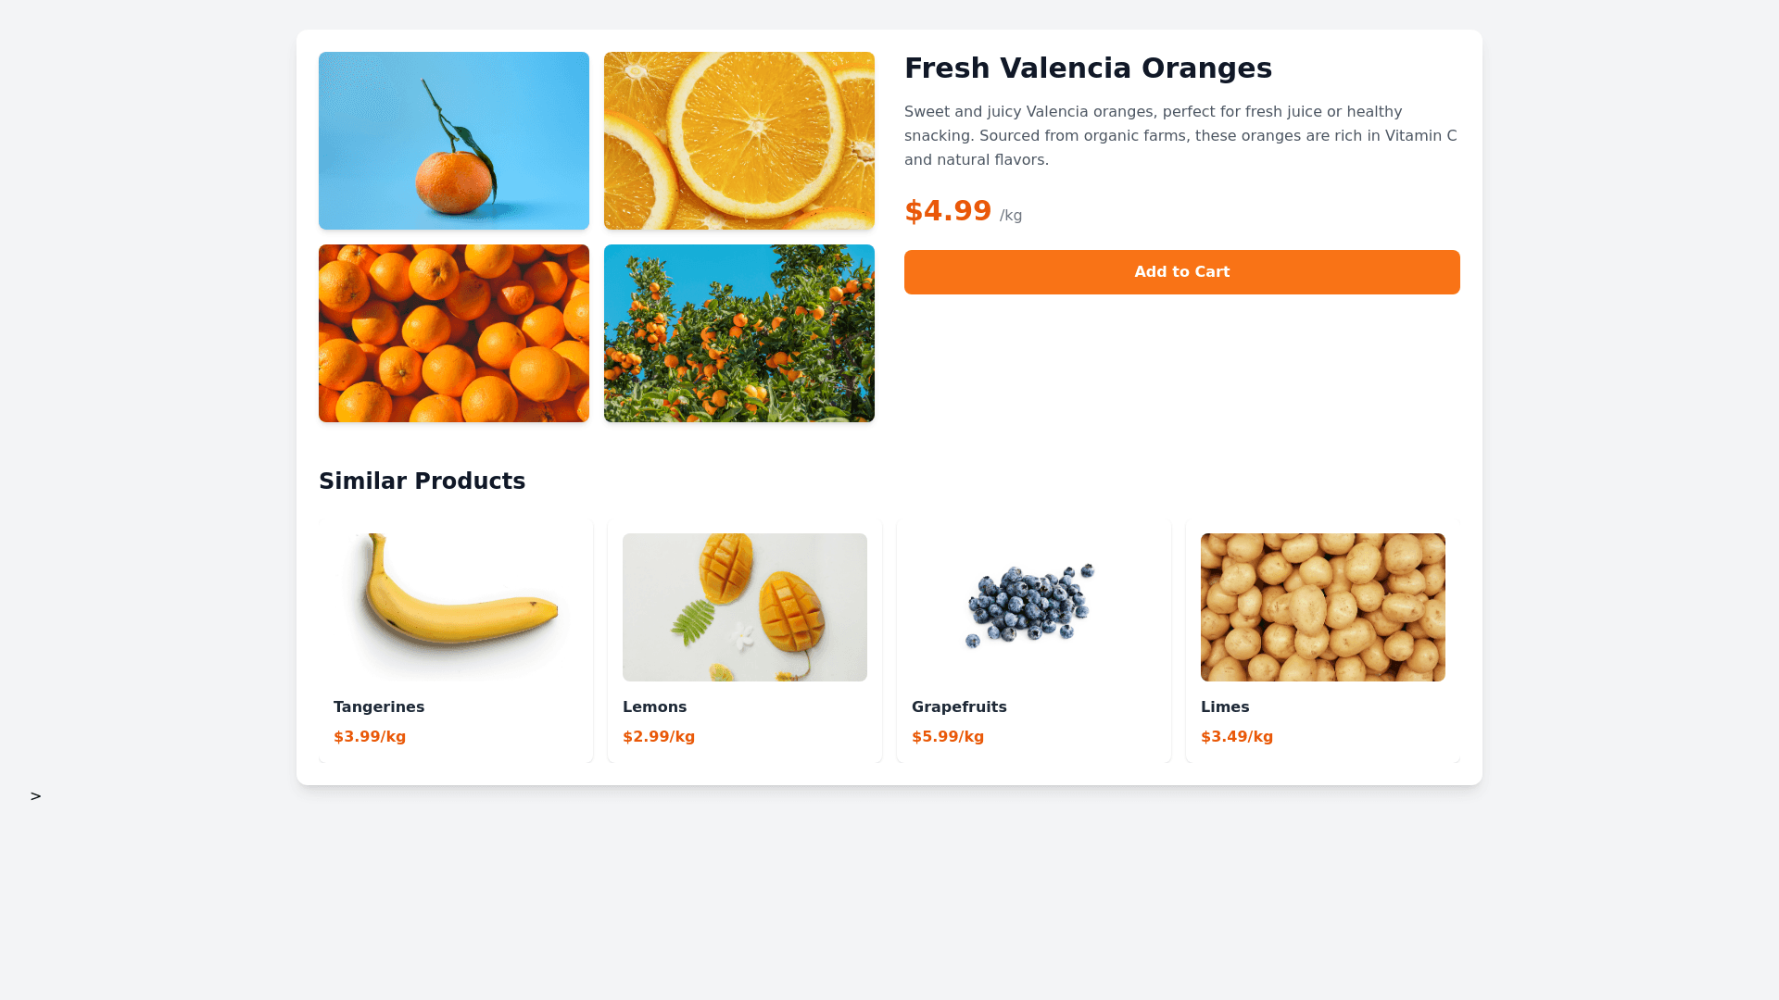Select the orange tree gallery image
Viewport: 1779px width, 1000px height.
pos(739,333)
